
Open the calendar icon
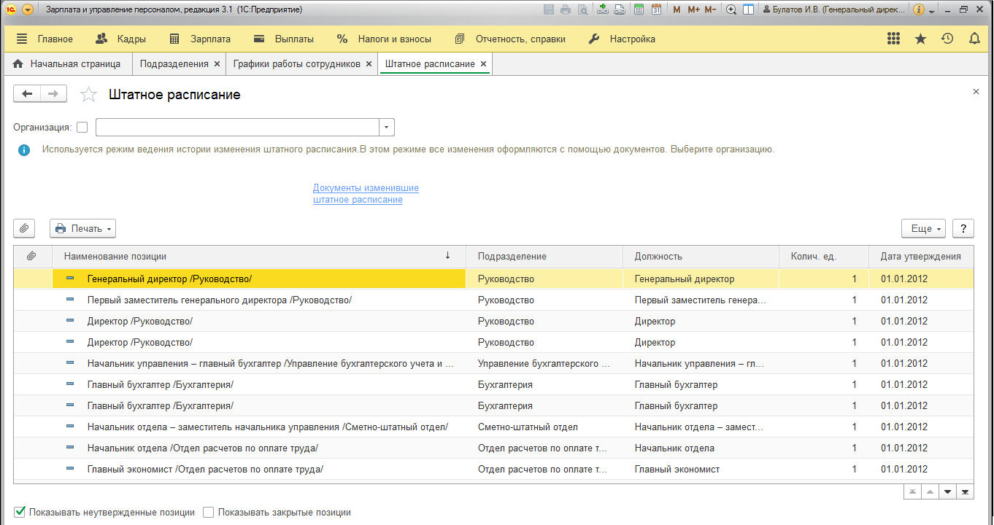coord(657,9)
